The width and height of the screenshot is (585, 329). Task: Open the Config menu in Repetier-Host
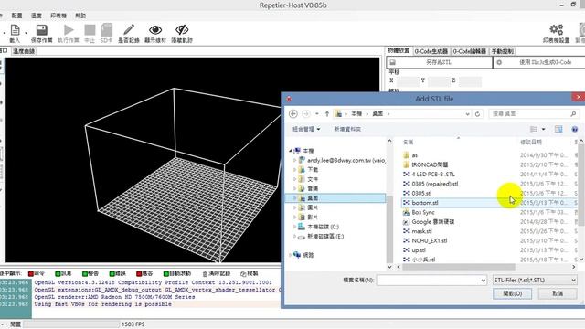[16, 16]
